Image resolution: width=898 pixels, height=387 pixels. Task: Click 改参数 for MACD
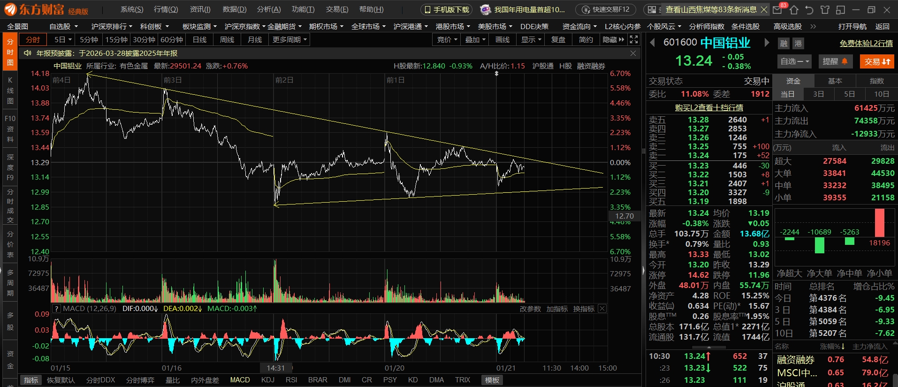[x=530, y=309]
